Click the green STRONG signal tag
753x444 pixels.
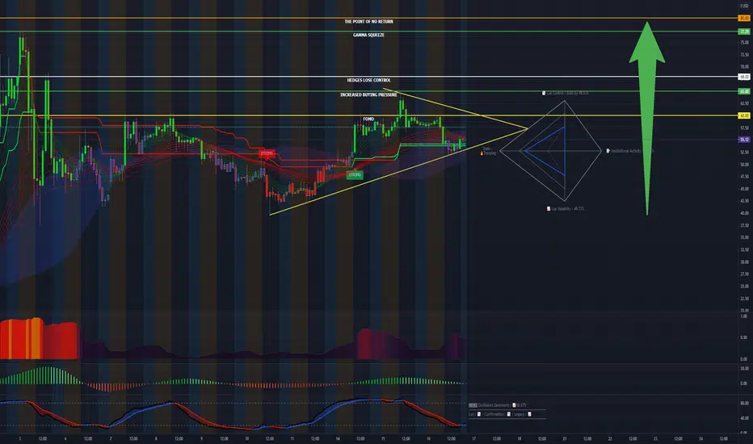coord(355,174)
